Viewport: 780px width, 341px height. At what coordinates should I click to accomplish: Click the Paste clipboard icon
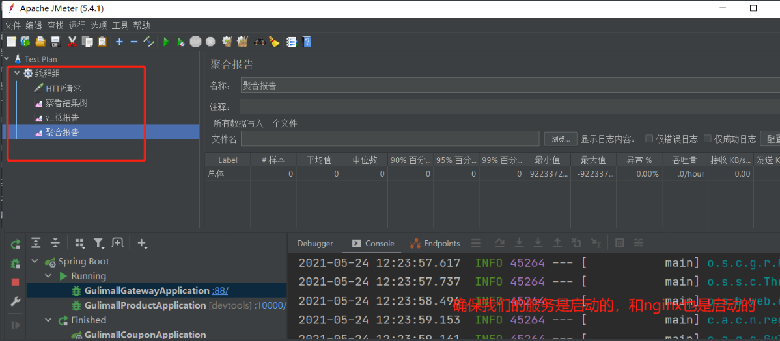tap(102, 42)
